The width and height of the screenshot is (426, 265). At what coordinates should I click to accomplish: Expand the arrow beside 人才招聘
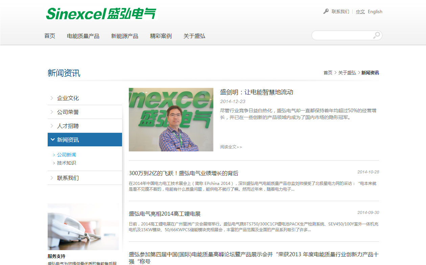pyautogui.click(x=52, y=126)
